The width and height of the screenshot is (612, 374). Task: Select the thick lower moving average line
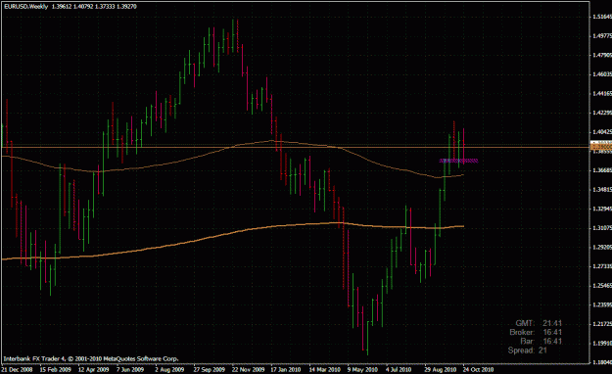(x=234, y=232)
